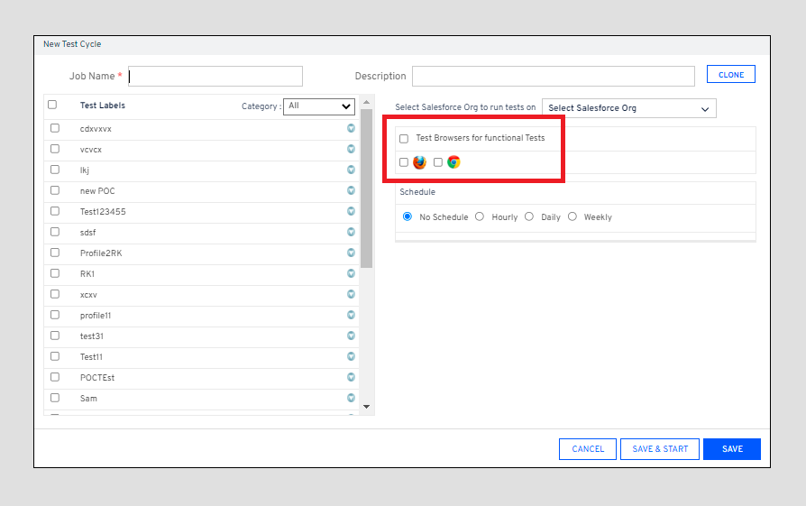Check the box for Test123455 label
This screenshot has width=806, height=506.
click(x=55, y=211)
